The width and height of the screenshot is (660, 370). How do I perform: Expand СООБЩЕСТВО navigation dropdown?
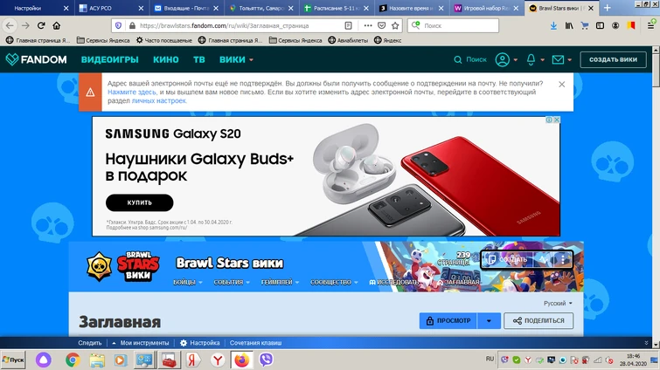[334, 282]
